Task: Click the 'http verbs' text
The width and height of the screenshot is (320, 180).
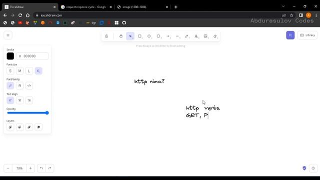Action: coord(202,108)
